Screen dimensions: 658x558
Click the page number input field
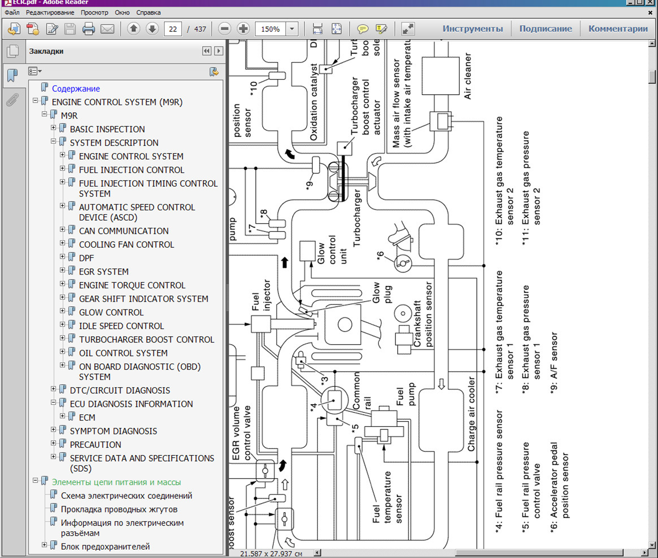coord(173,29)
